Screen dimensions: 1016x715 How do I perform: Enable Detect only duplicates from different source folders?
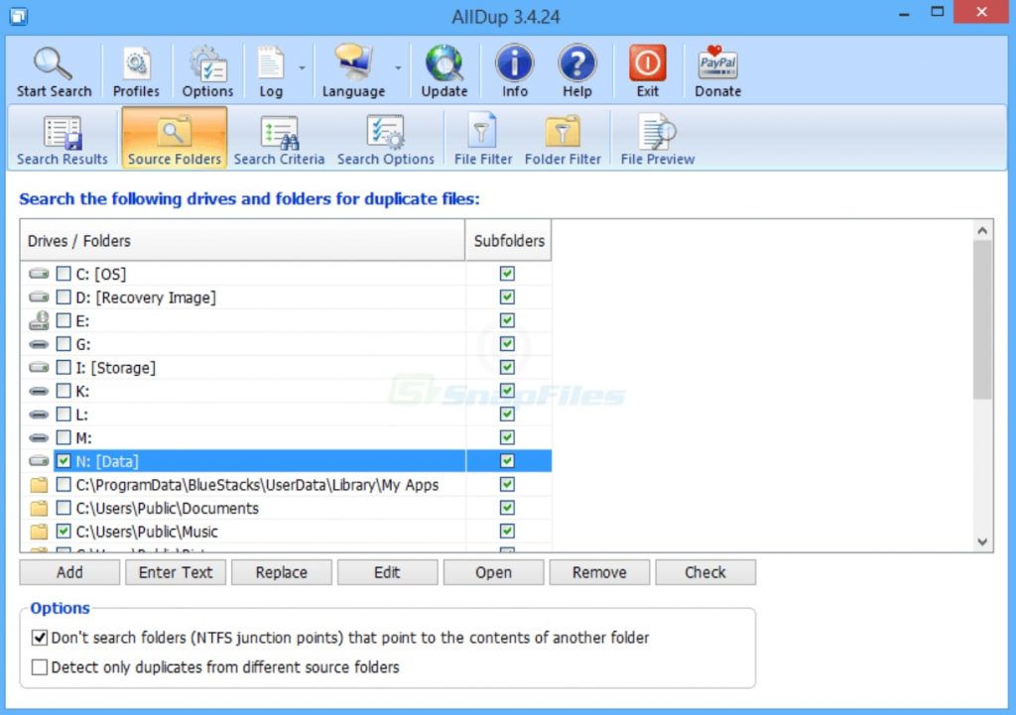40,667
